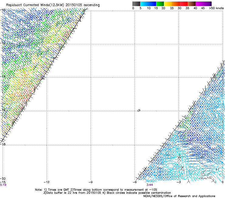Click the '-9' longitude axis label
Image resolution: width=225 pixels, height=198 pixels.
(x=91, y=182)
